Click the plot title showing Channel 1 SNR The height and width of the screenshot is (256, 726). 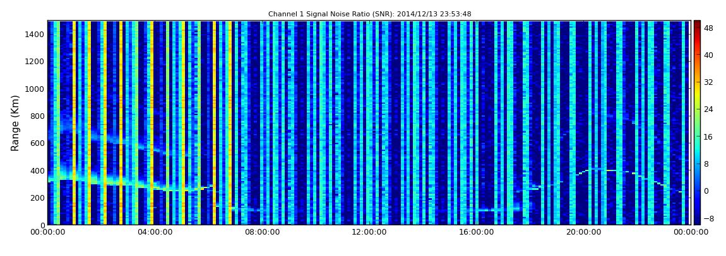(x=369, y=14)
